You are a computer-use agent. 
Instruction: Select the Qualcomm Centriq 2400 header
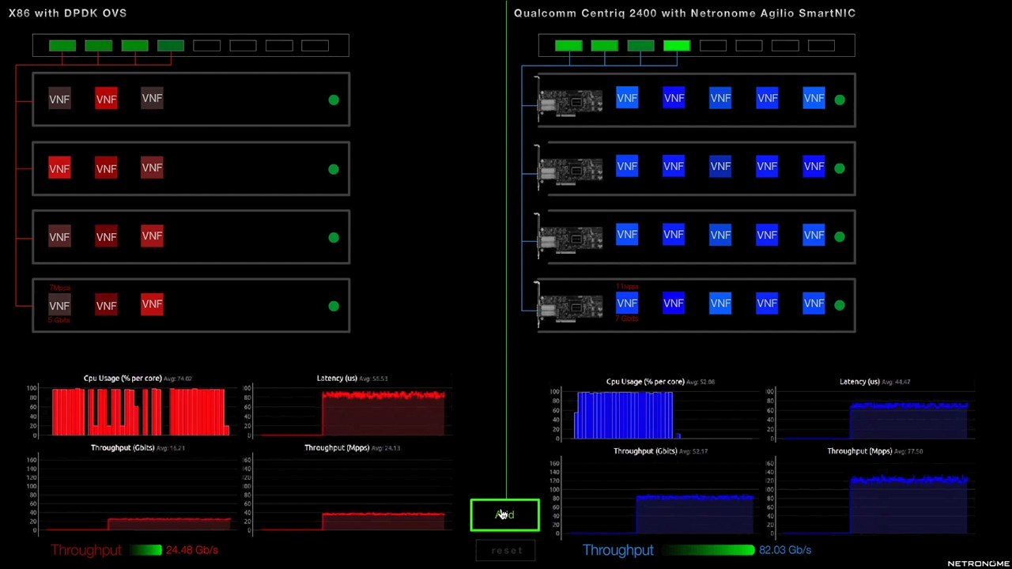(685, 13)
